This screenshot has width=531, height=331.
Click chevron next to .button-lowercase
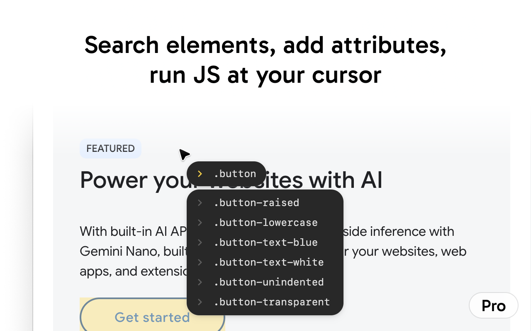tap(200, 223)
